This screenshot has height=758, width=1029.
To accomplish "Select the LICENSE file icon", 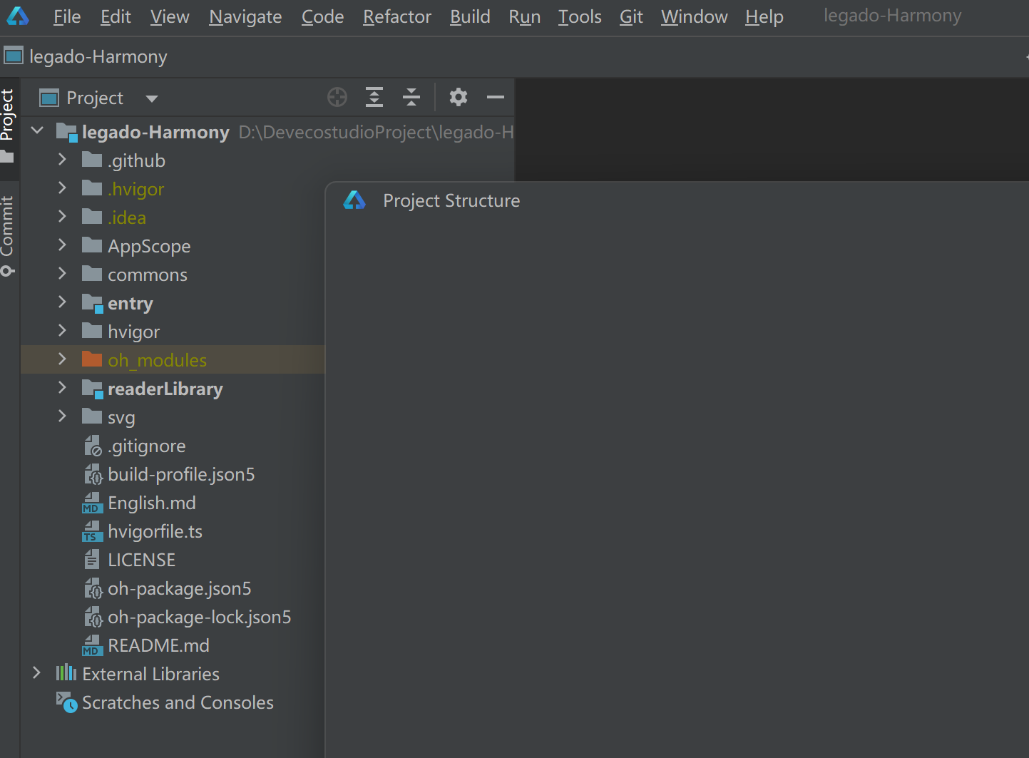I will coord(92,560).
